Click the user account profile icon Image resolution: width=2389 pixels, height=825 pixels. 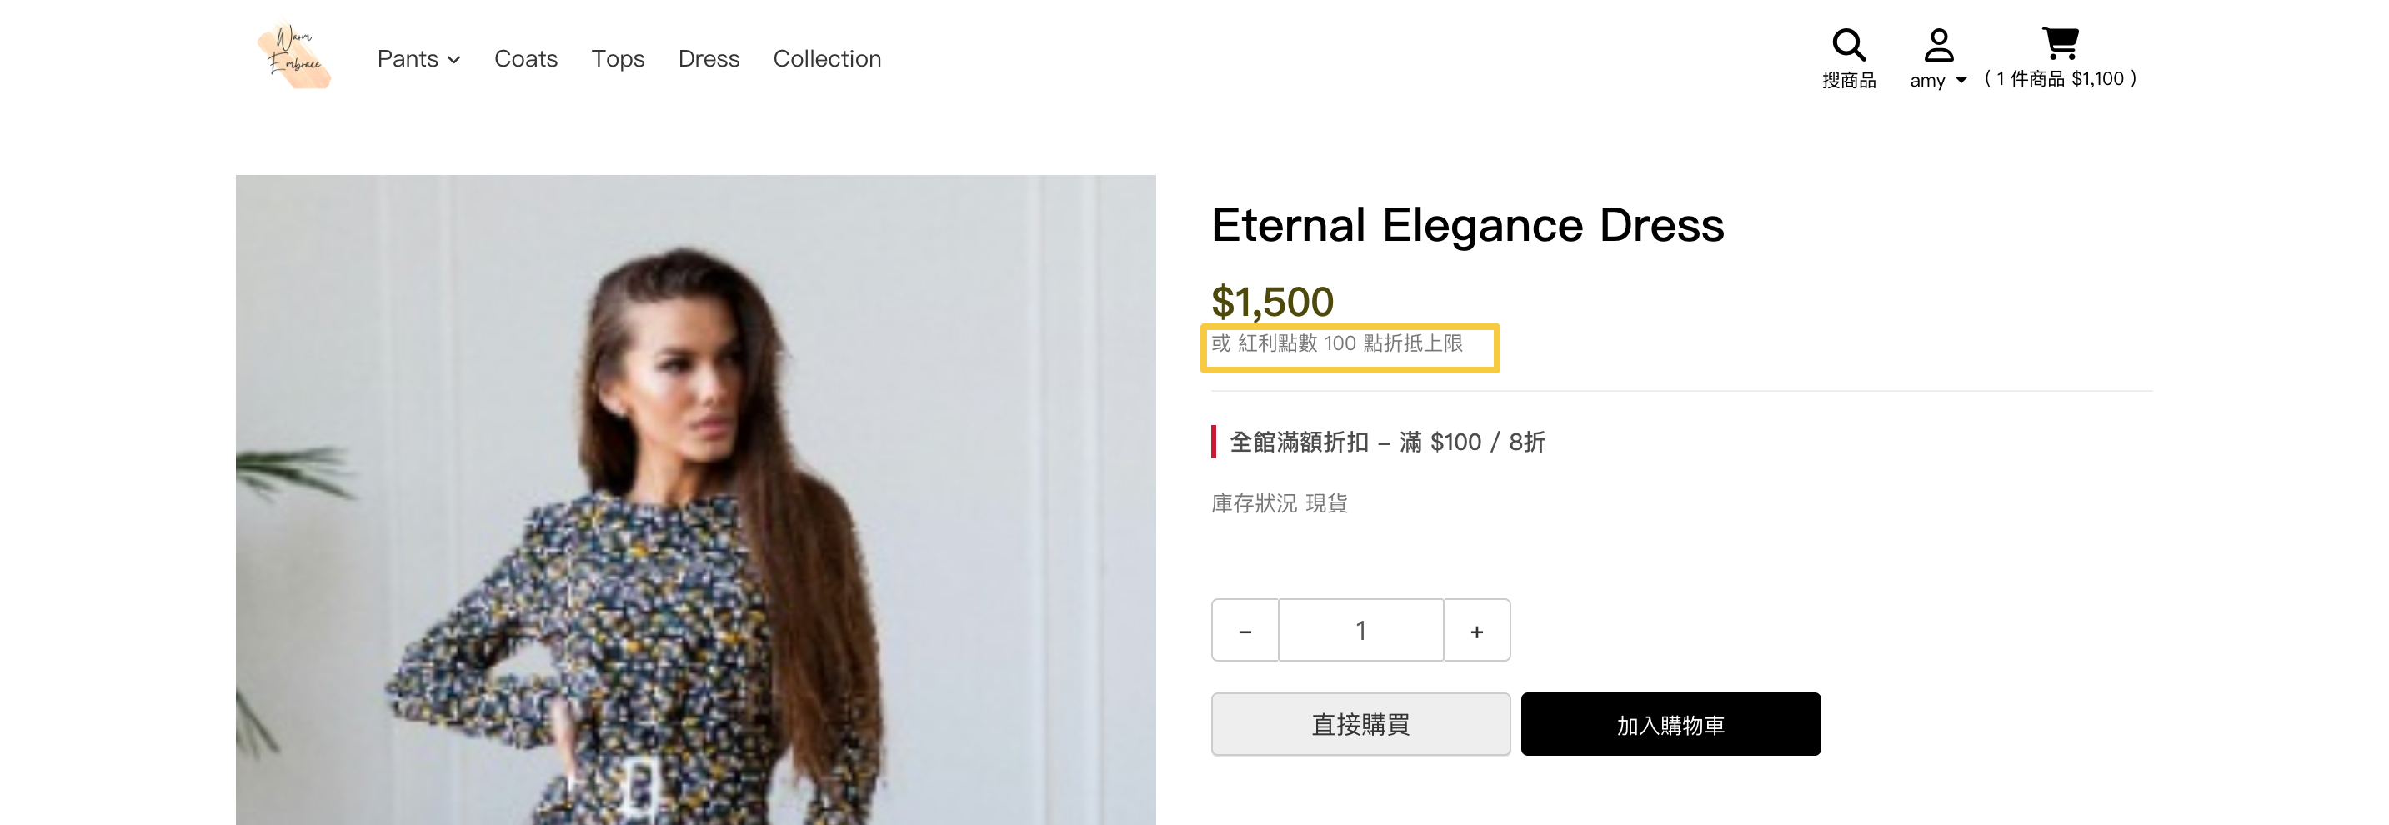click(1937, 44)
